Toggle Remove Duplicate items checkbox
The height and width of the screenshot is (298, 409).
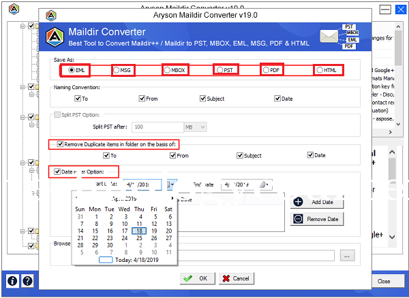click(x=60, y=144)
